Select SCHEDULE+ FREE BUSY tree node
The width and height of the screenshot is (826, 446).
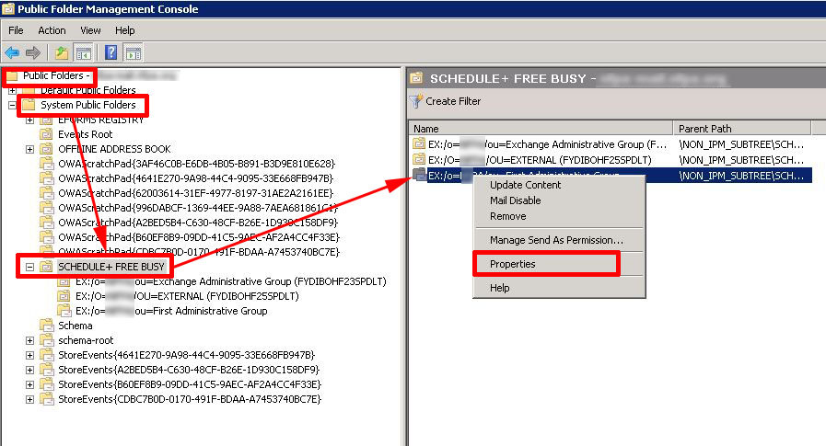point(111,267)
